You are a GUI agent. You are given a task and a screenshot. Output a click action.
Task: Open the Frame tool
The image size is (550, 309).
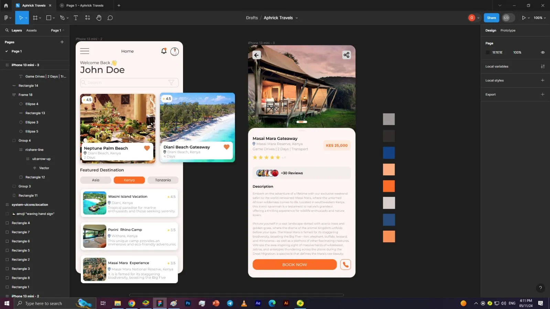point(35,18)
